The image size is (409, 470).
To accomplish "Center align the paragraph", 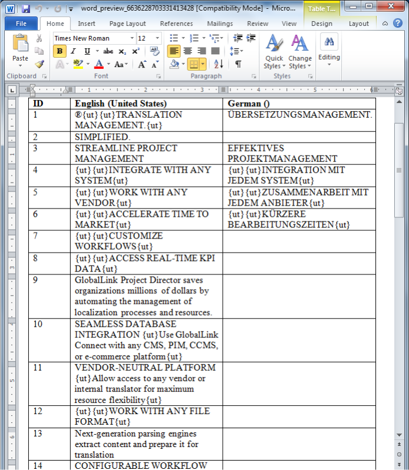I will (x=188, y=51).
